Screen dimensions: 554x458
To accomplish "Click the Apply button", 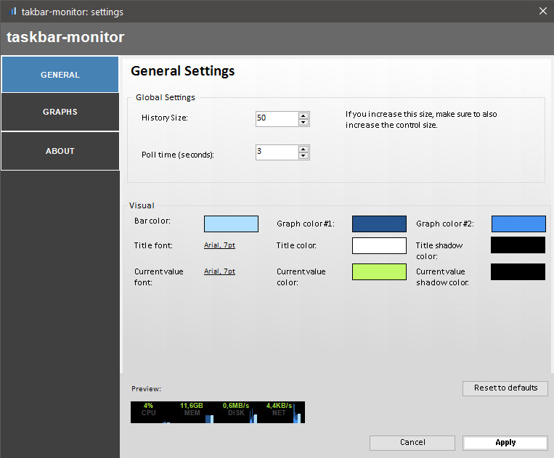I will click(505, 443).
